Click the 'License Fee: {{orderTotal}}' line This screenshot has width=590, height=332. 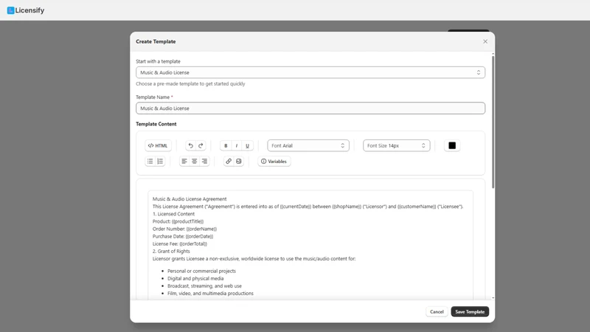180,243
